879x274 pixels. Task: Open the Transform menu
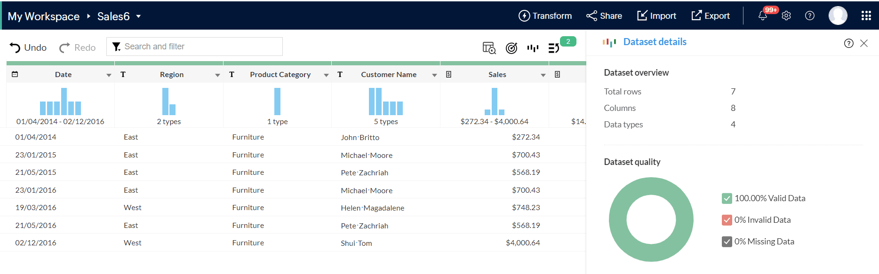[x=545, y=16]
